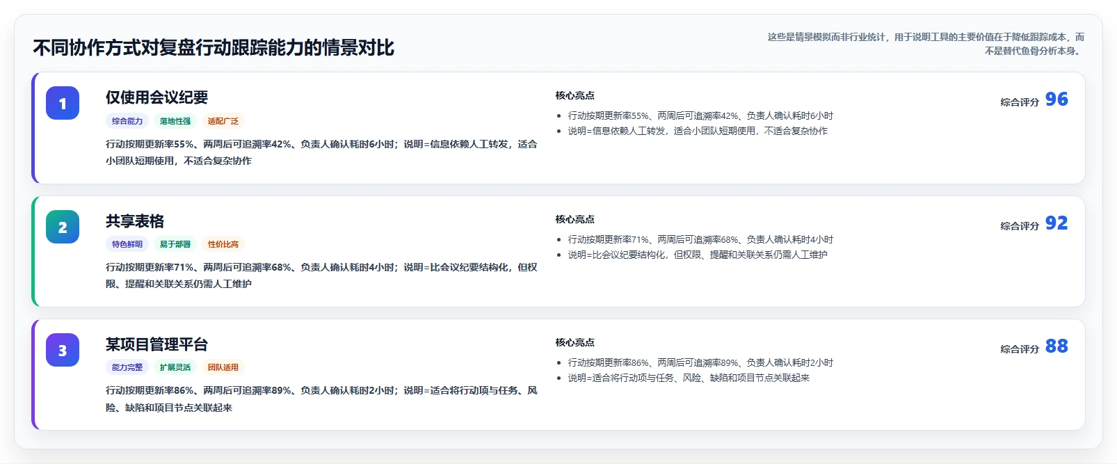The image size is (1117, 464).
Task: Click bullet 行动按期更新率71%、两周后可追溯率68%
Action: pyautogui.click(x=700, y=240)
